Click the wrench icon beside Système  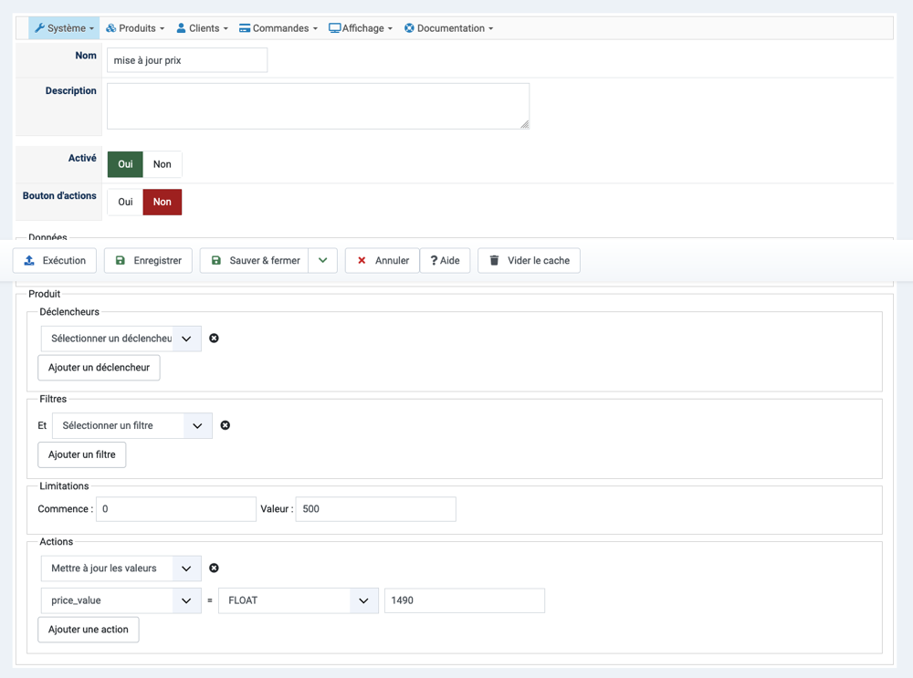(x=39, y=28)
